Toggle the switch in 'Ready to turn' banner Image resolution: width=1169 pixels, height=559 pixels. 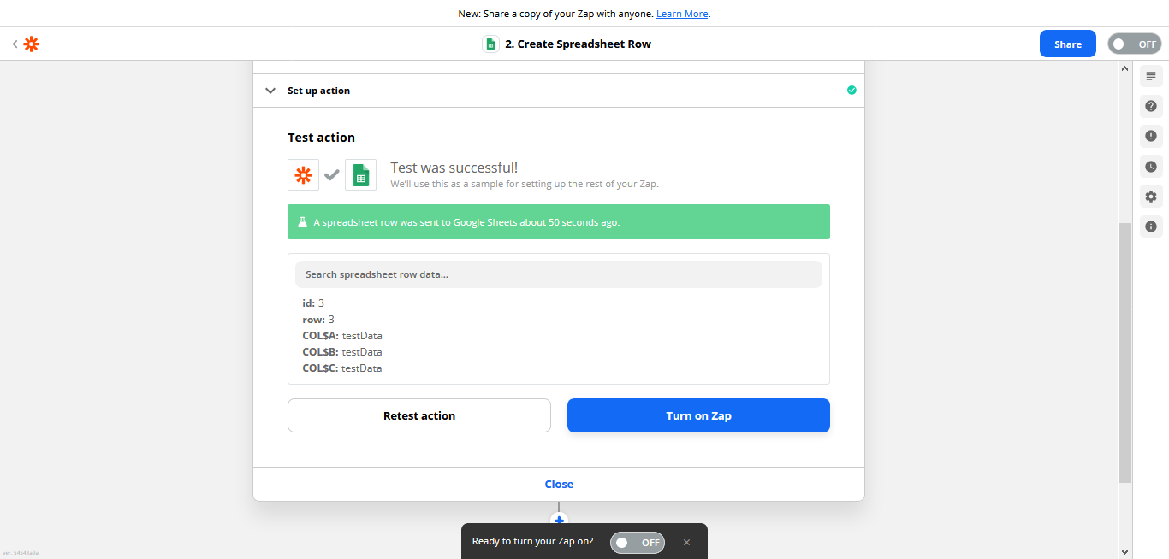638,542
